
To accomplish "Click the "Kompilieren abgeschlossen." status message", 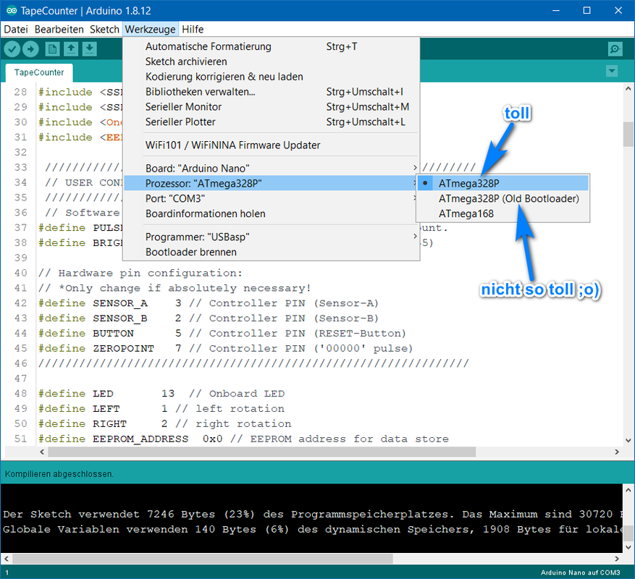I will click(59, 474).
